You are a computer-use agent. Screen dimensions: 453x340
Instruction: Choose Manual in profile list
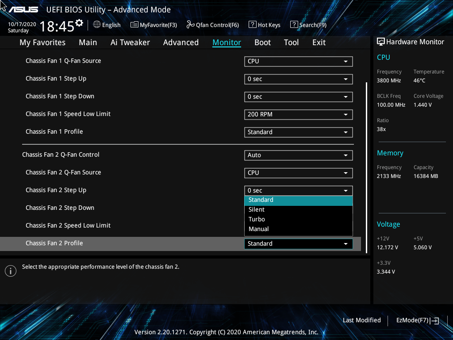pyautogui.click(x=299, y=229)
